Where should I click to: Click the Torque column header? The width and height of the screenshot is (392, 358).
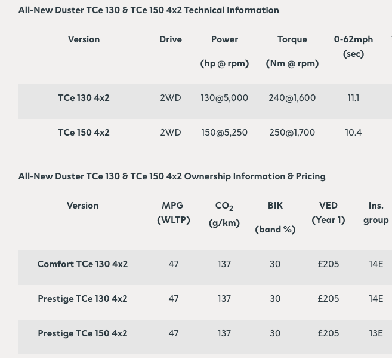click(x=292, y=51)
